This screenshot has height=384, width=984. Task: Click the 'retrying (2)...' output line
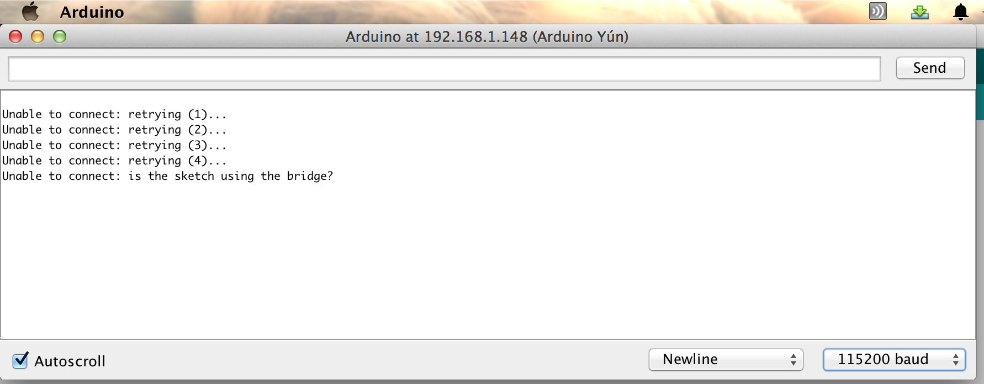pyautogui.click(x=114, y=130)
